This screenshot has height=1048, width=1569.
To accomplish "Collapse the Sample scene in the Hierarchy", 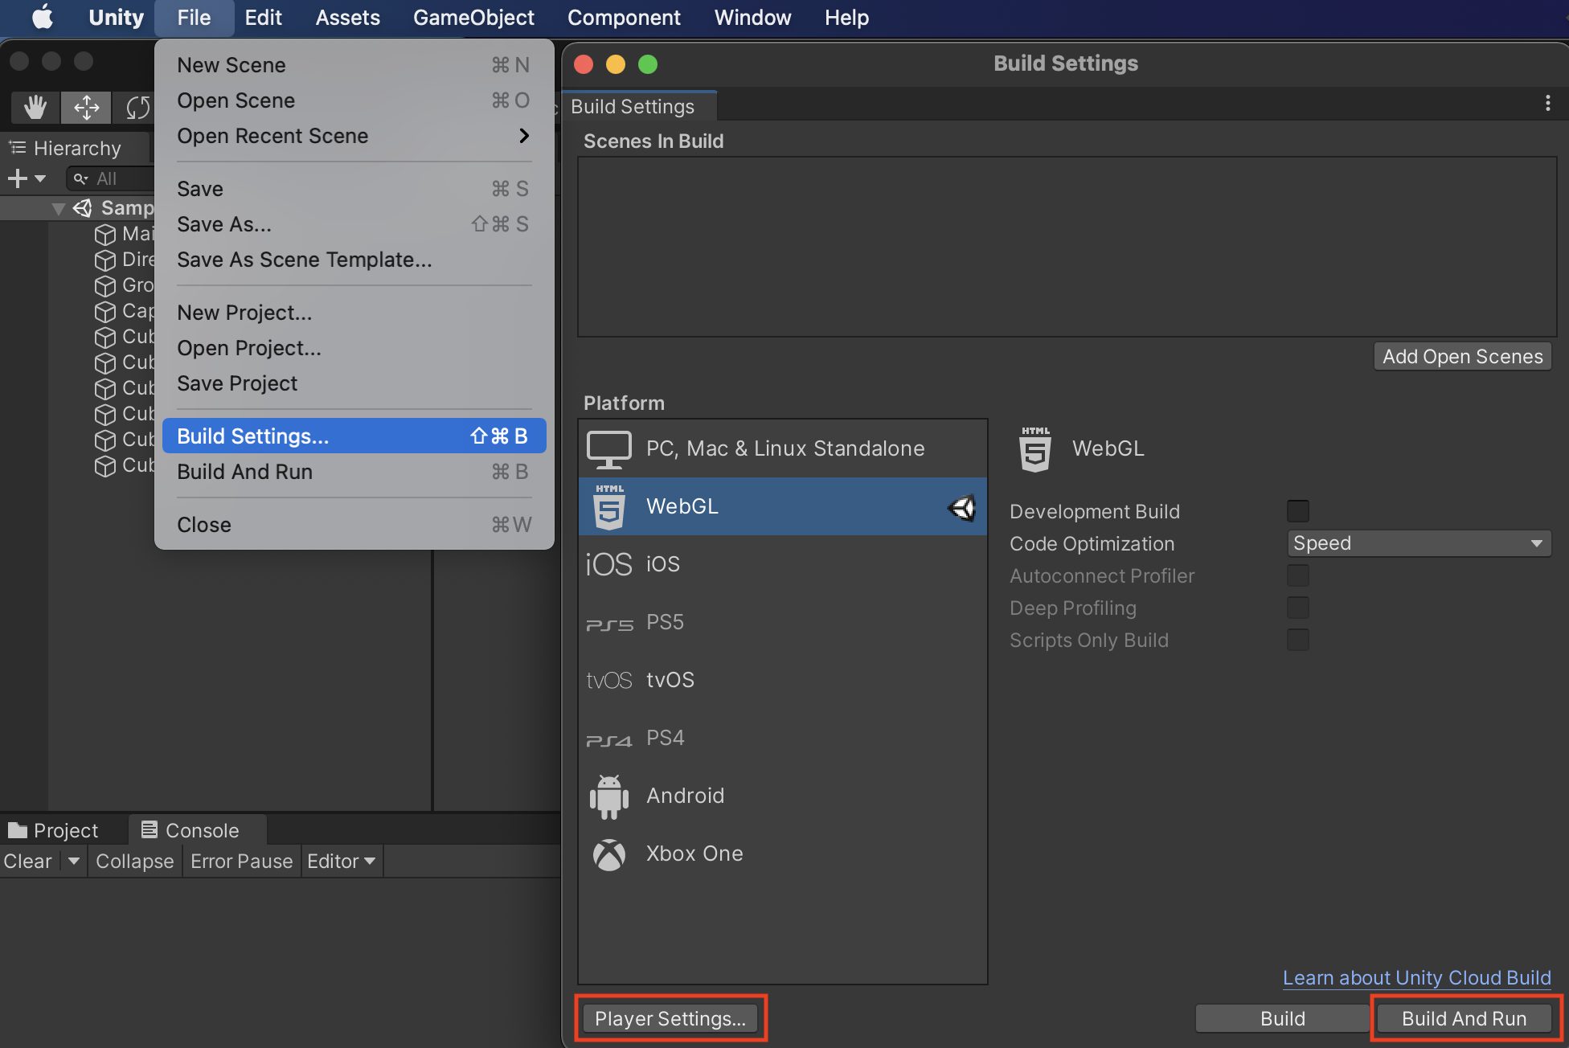I will tap(58, 207).
